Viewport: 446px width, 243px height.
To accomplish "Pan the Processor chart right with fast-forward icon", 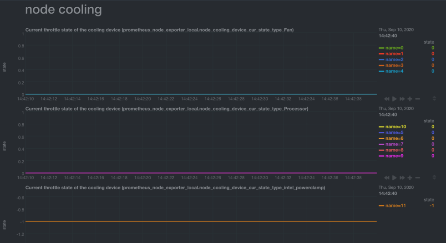I will click(402, 177).
